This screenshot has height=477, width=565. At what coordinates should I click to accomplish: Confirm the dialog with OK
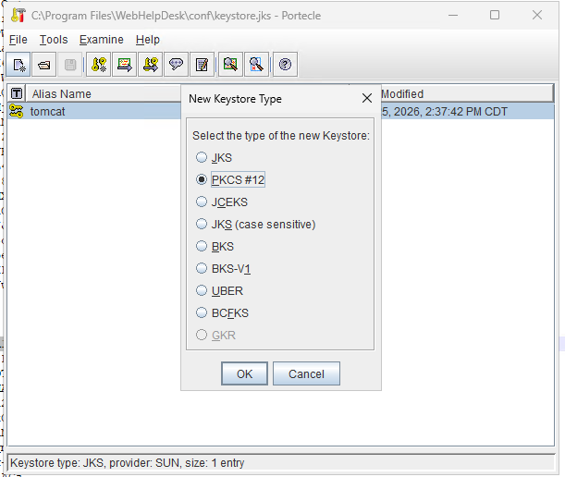click(244, 373)
